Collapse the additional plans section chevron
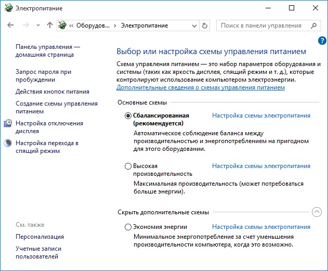Image resolution: width=328 pixels, height=271 pixels. pyautogui.click(x=316, y=212)
